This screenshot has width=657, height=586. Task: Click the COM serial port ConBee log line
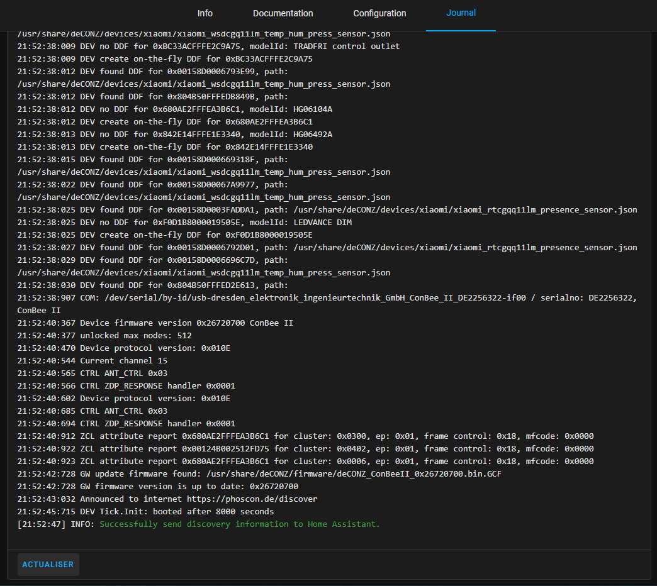coord(327,297)
